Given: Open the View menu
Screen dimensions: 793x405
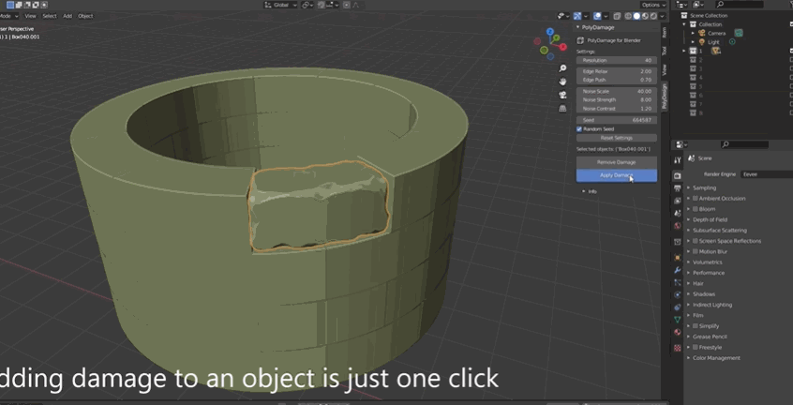Looking at the screenshot, I should [x=30, y=16].
